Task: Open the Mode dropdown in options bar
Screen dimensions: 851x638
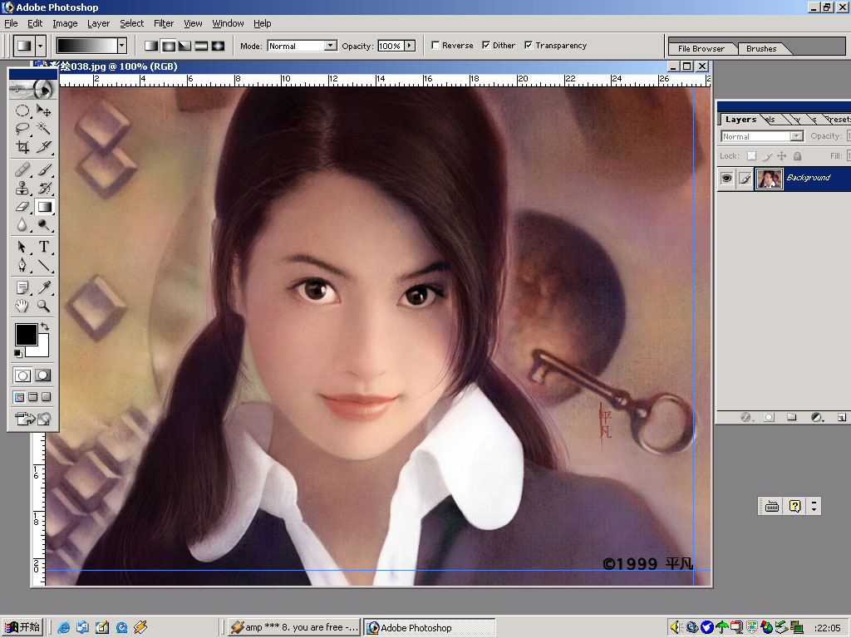Action: (x=331, y=46)
